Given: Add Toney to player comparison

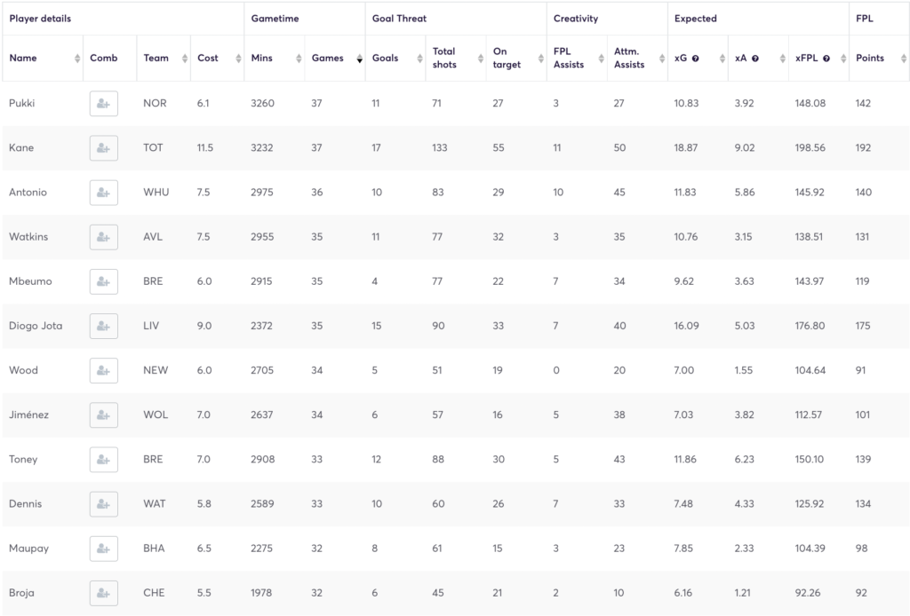Looking at the screenshot, I should click(x=103, y=459).
